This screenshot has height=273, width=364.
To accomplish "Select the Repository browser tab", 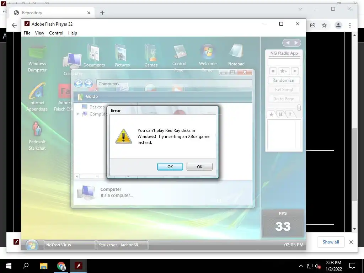I will pos(52,13).
